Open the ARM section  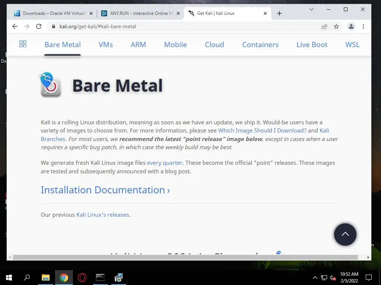coord(138,45)
